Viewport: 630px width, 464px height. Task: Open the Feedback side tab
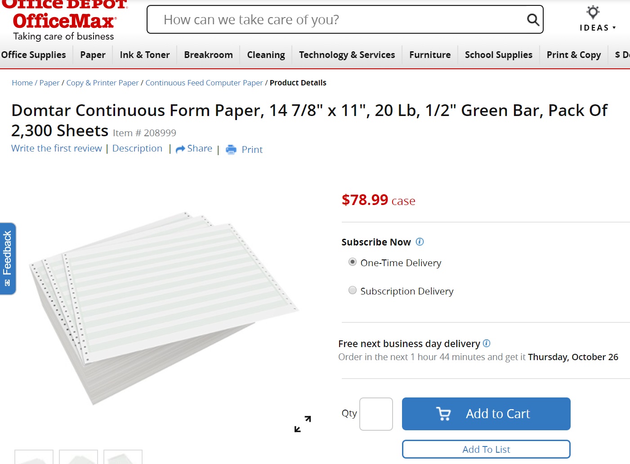click(8, 259)
